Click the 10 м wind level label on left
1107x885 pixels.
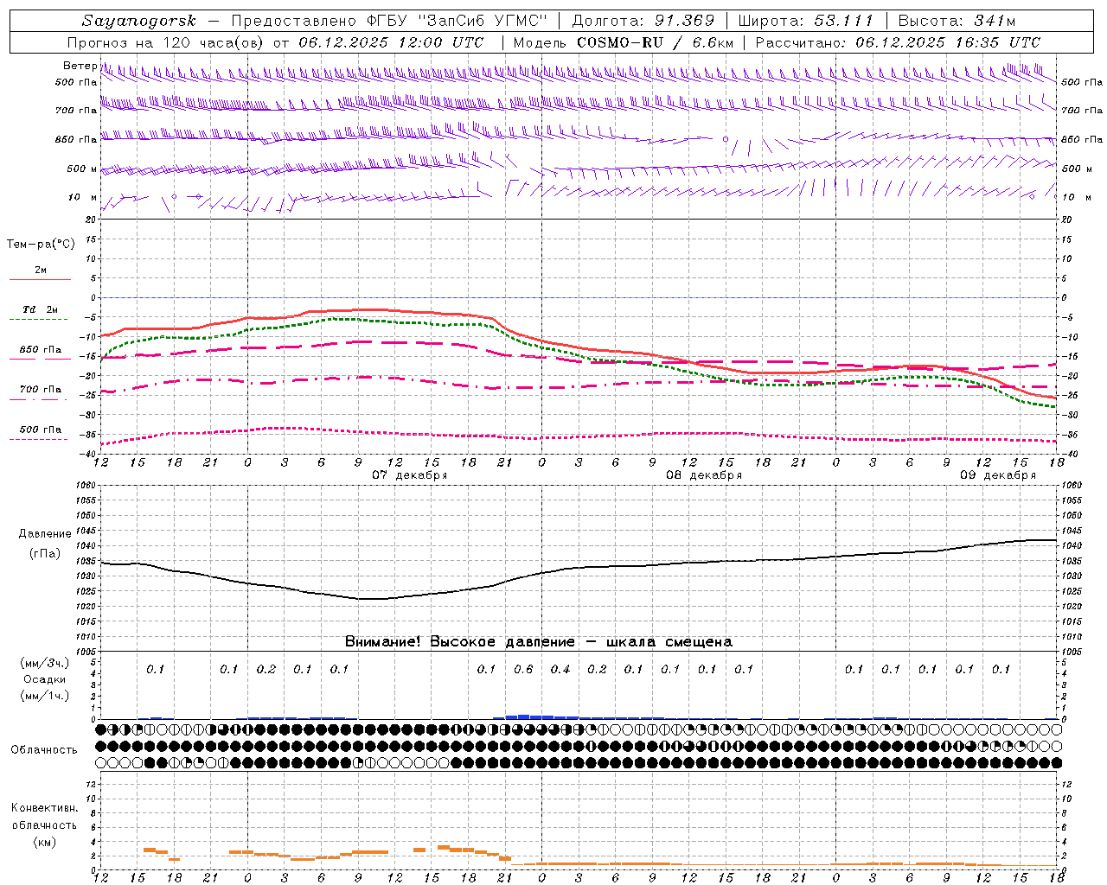click(82, 197)
